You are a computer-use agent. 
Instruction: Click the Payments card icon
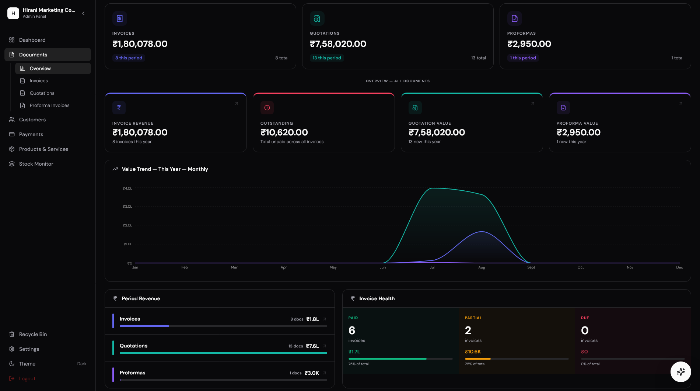(x=12, y=134)
